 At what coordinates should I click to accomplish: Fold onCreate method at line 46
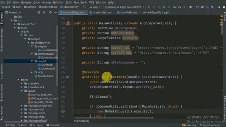pyautogui.click(x=72, y=77)
